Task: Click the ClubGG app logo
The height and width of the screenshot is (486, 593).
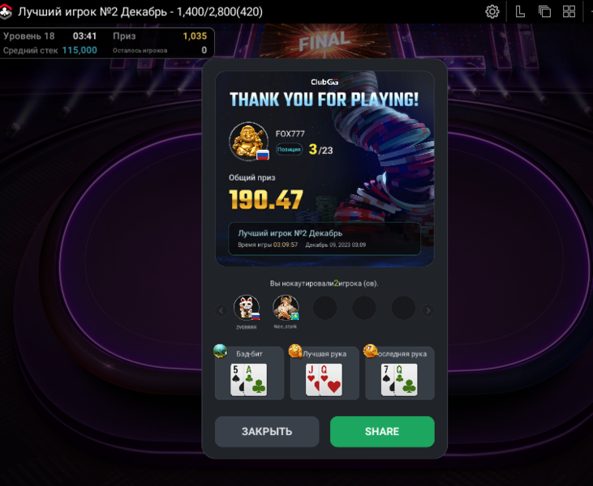Action: (x=6, y=11)
